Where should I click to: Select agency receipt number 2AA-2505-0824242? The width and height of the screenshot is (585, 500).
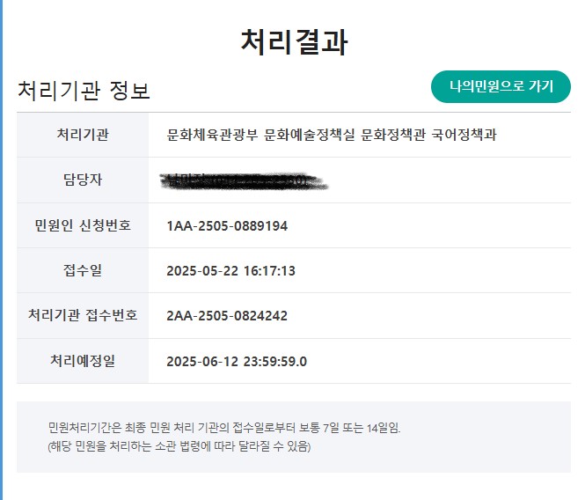[x=227, y=316]
